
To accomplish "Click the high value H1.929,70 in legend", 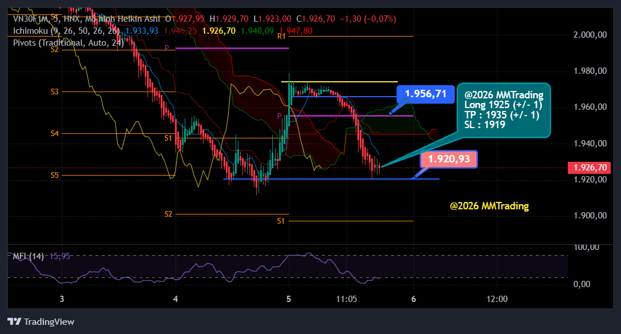I will pos(229,19).
